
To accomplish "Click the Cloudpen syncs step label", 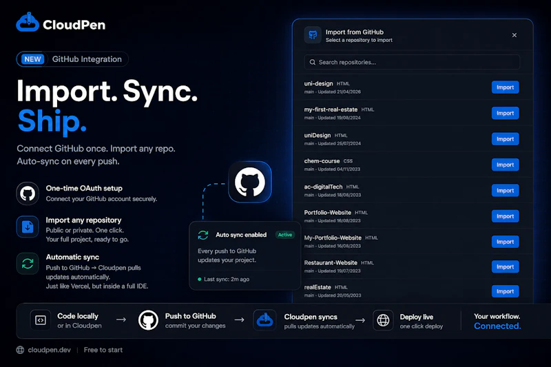I will (311, 317).
